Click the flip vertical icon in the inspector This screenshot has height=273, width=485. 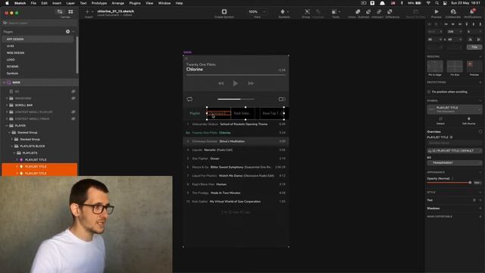pos(478,39)
